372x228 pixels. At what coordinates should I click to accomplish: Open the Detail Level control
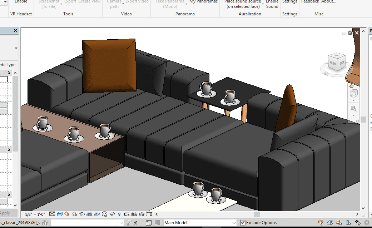[x=52, y=214]
